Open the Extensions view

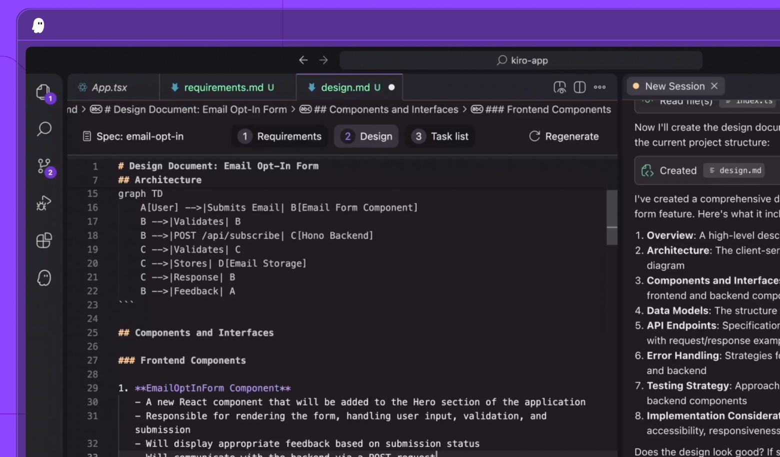(x=44, y=240)
